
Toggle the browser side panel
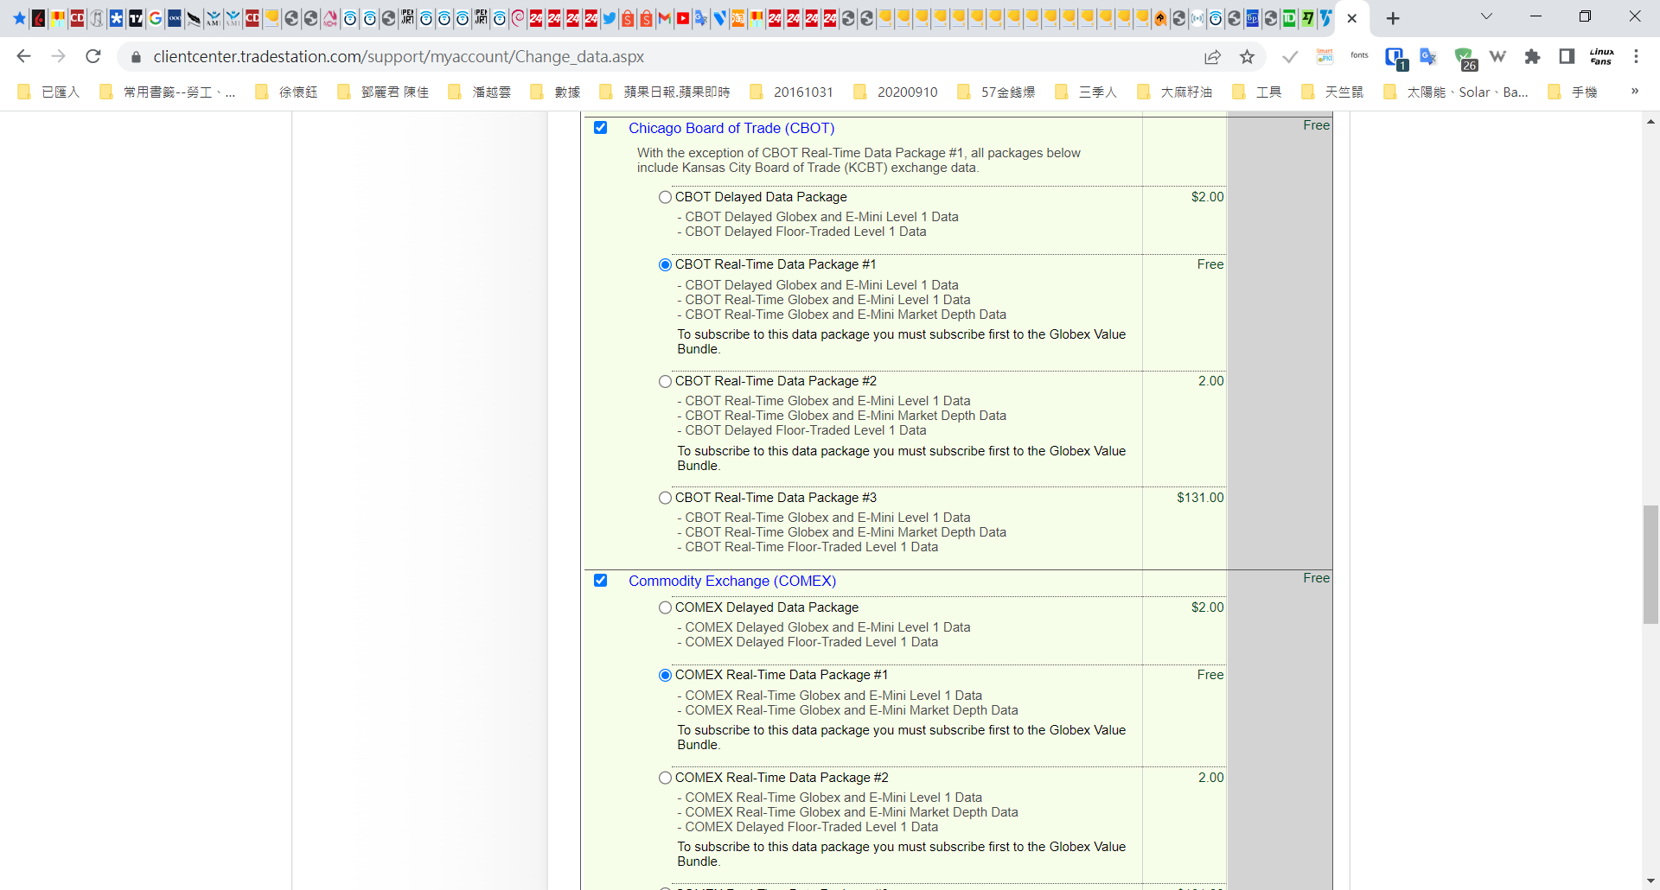click(1567, 57)
